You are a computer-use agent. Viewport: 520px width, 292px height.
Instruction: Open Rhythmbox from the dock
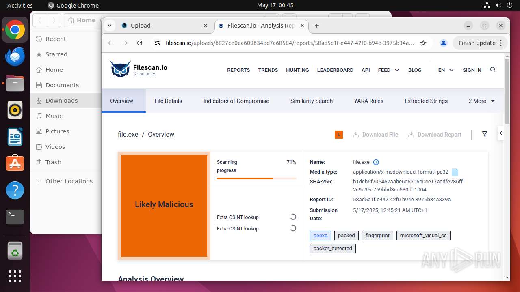pos(15,110)
